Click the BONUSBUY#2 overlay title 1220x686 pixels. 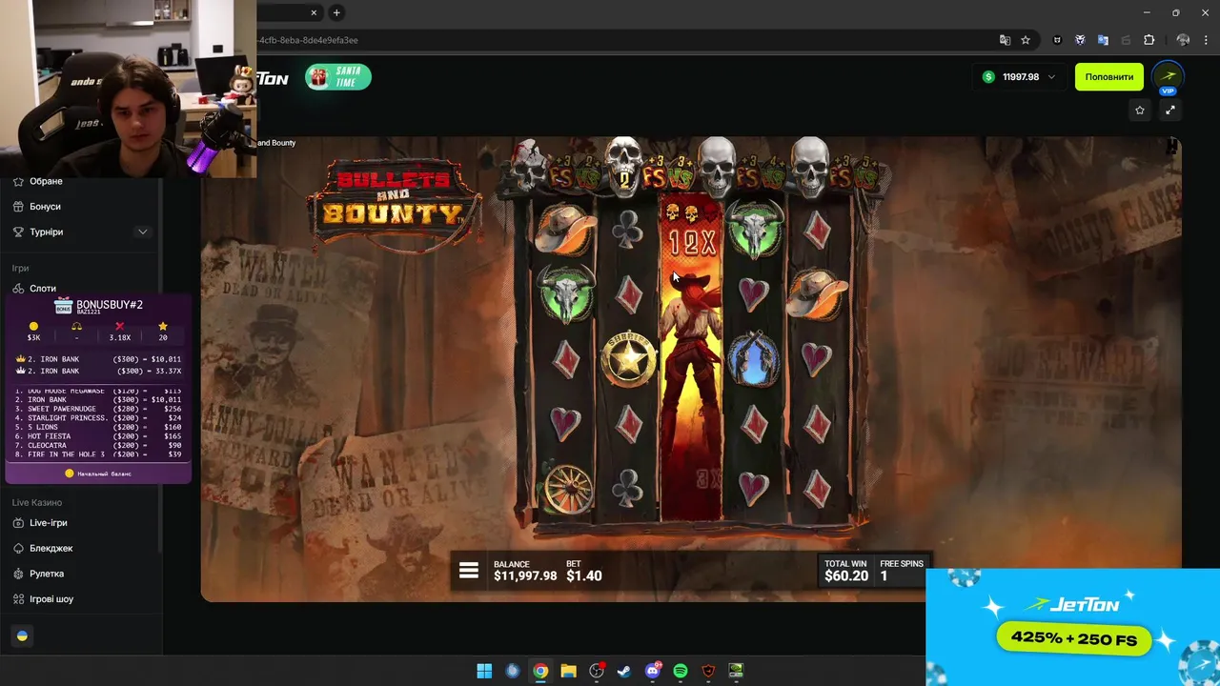click(110, 305)
